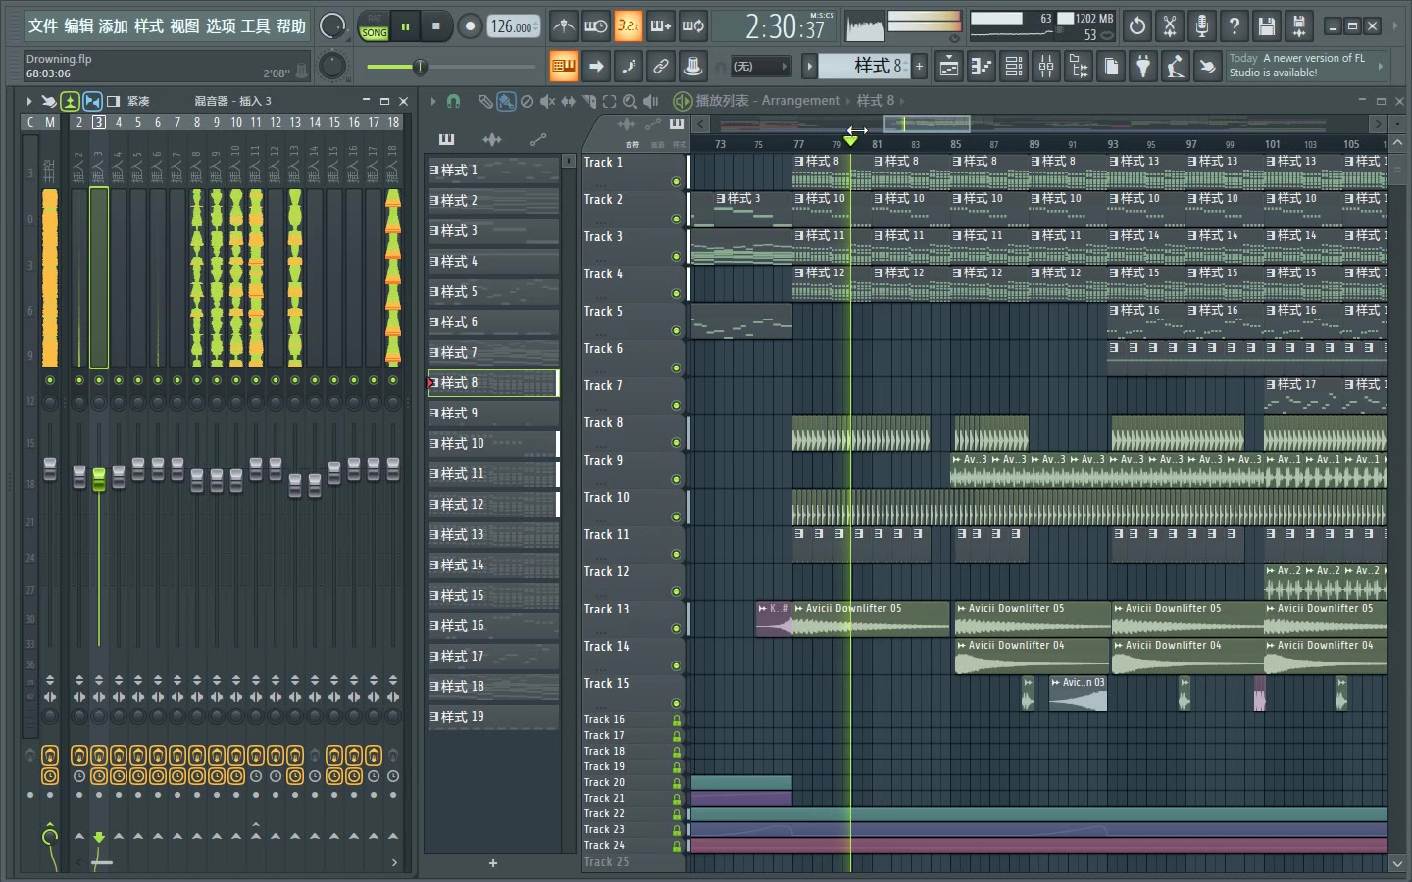
Task: Select the slice tool in playlist toolbar
Action: [x=589, y=101]
